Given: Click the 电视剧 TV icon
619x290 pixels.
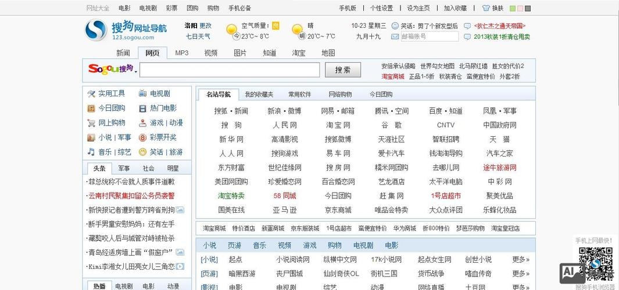Looking at the screenshot, I should click(x=142, y=94).
